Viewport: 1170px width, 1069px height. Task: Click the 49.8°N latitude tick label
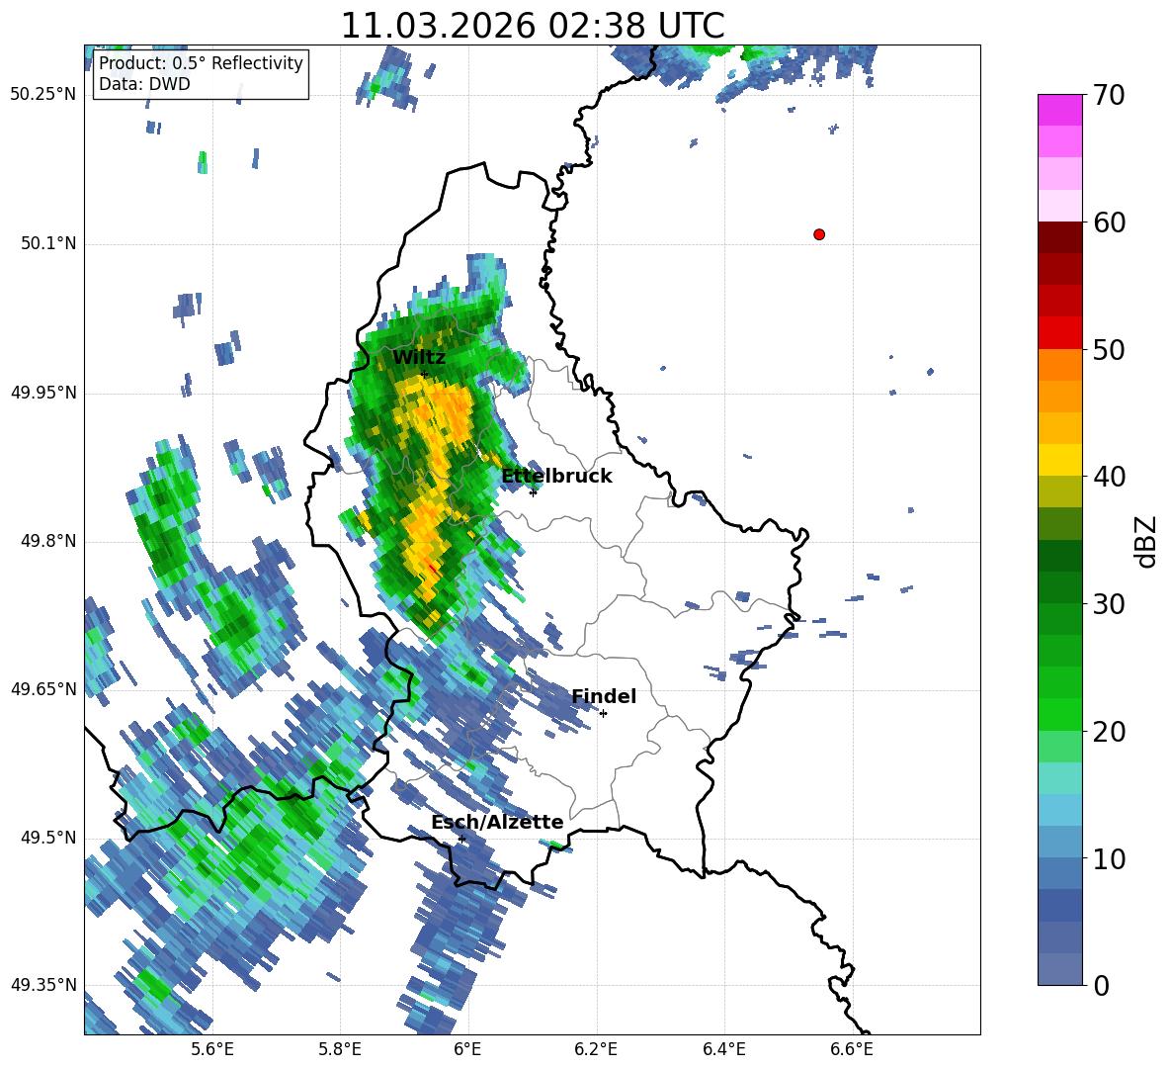pyautogui.click(x=48, y=541)
